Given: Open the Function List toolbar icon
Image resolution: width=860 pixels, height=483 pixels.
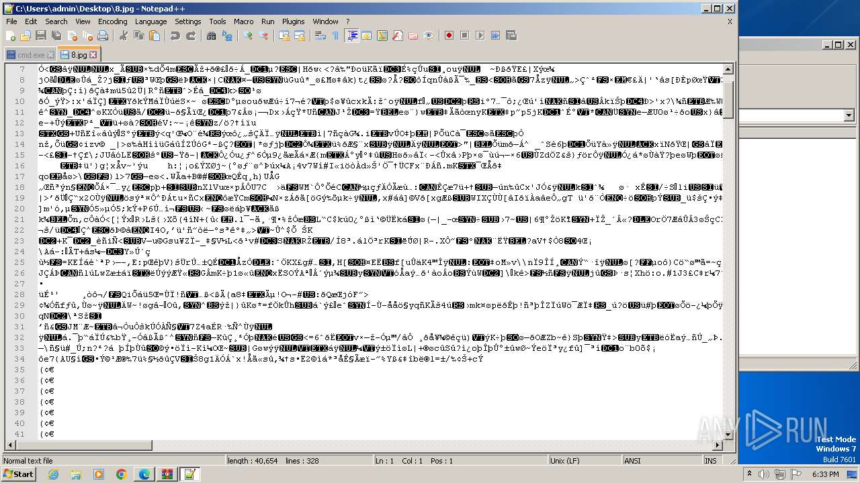Looking at the screenshot, I should point(398,36).
